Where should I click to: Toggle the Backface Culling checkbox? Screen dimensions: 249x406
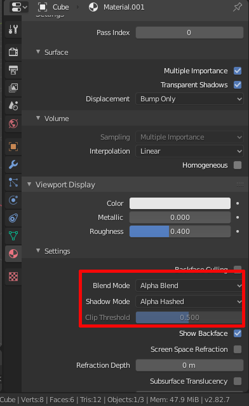[x=238, y=268]
